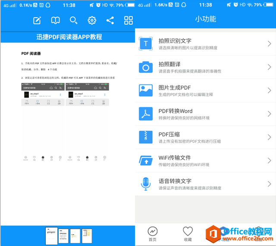
Task: Expand the 语音转换文字 row chevron
Action: coord(269,184)
